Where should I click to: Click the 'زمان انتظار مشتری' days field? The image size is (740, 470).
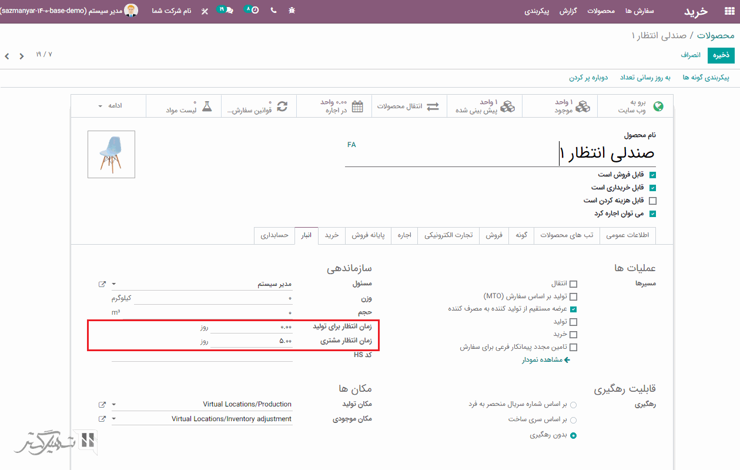252,341
